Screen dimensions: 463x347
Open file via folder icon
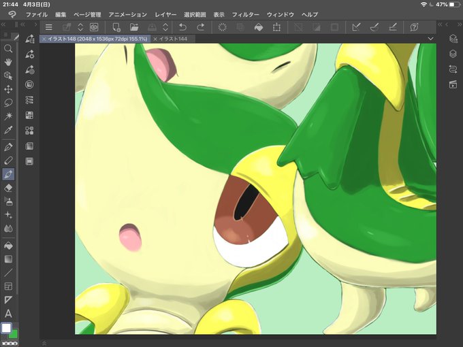click(x=134, y=27)
